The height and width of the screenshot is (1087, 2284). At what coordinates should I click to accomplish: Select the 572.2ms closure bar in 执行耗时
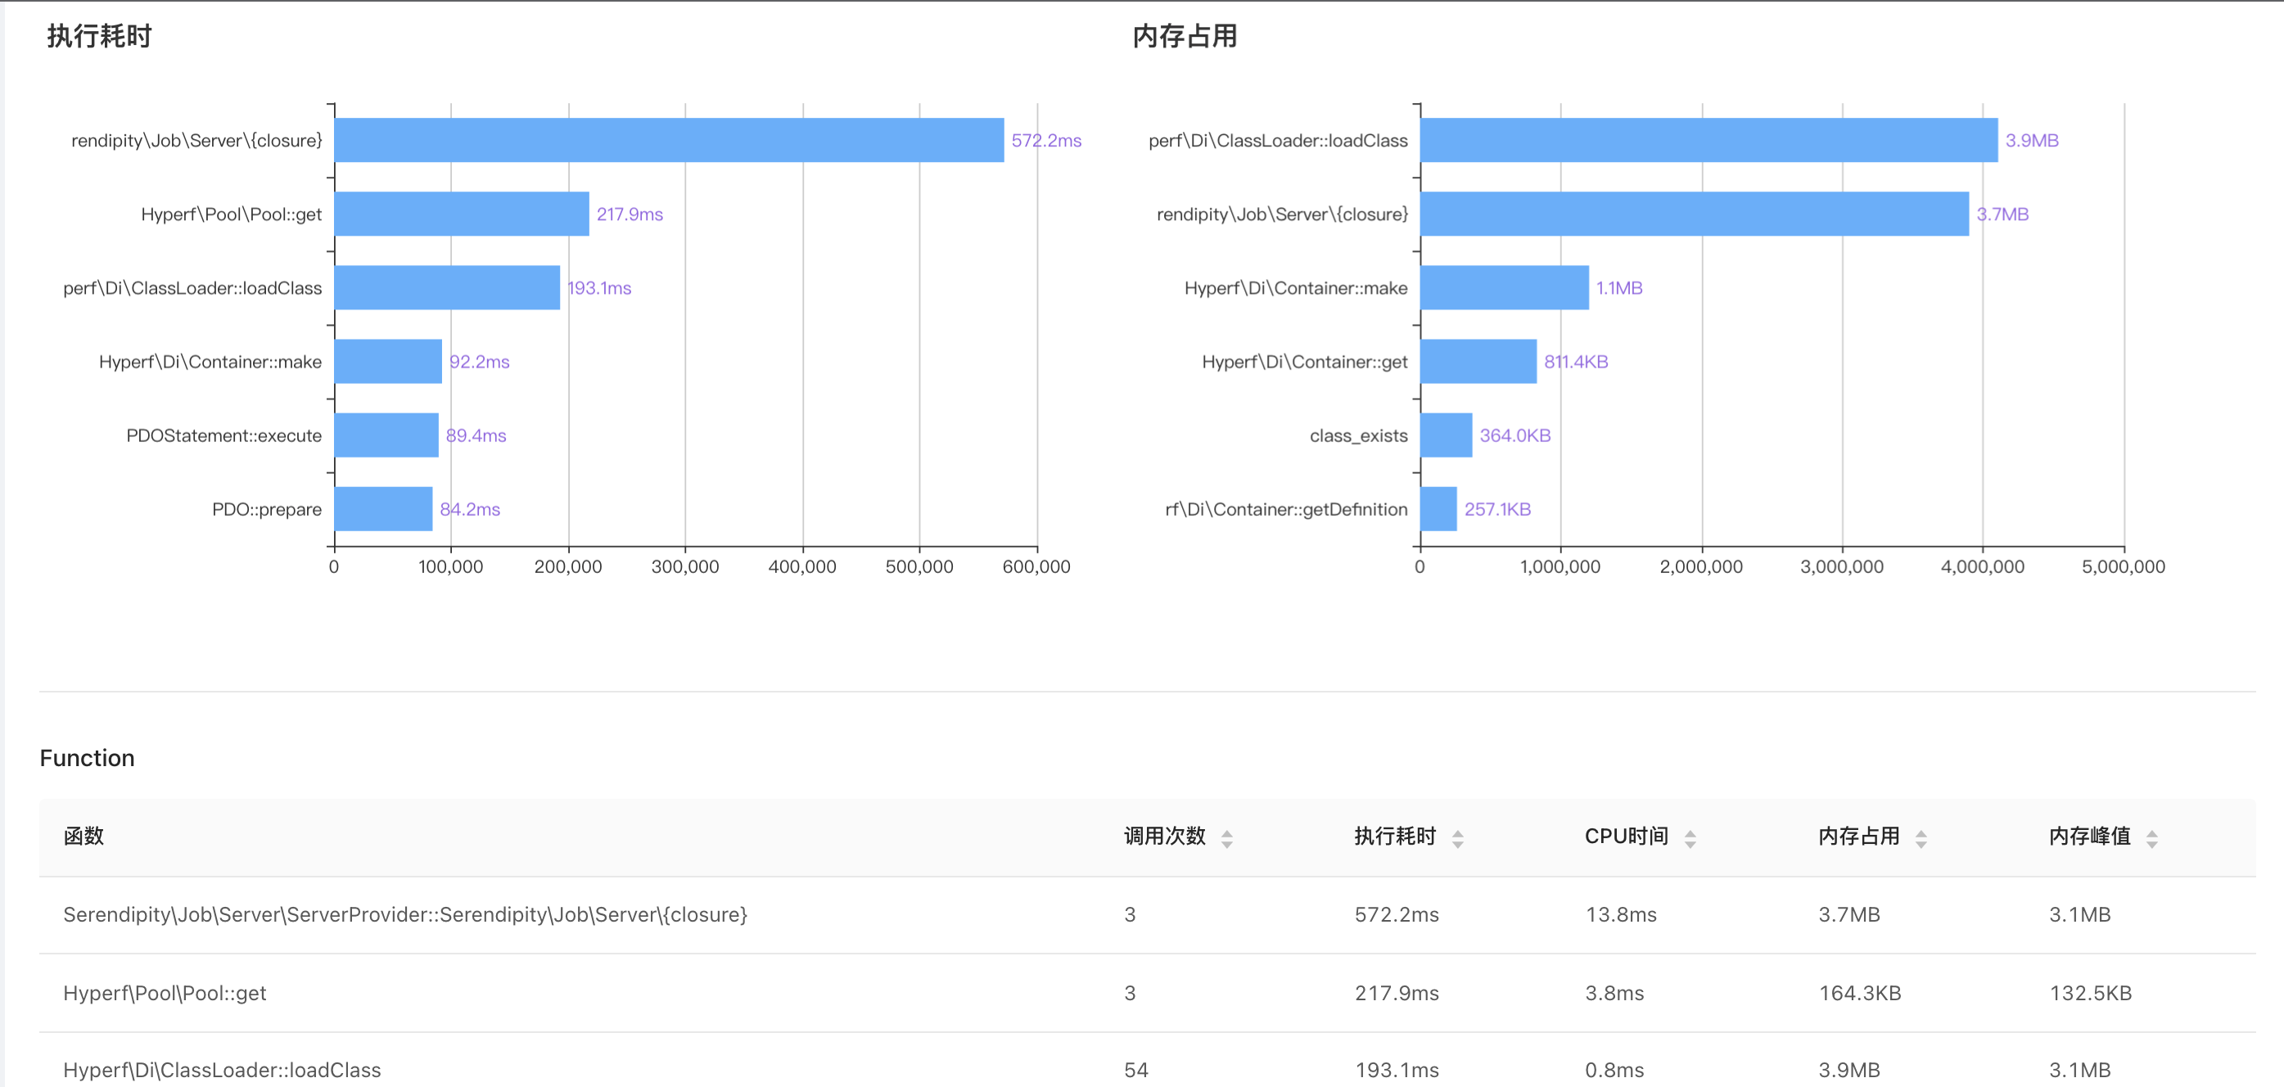[x=669, y=140]
